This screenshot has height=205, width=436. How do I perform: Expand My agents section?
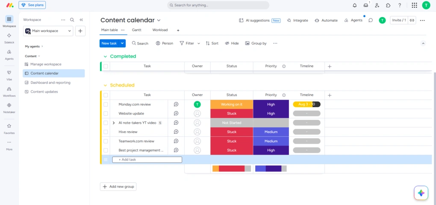tap(34, 47)
